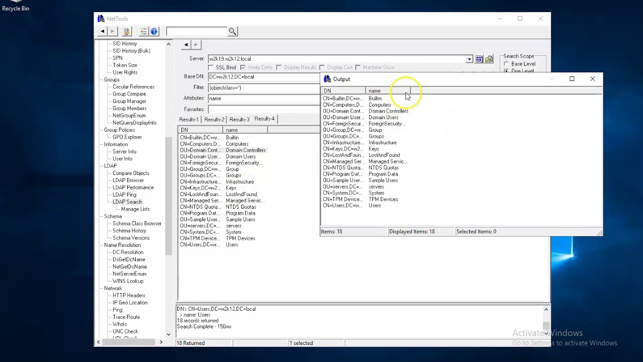Click the Base DN input field
This screenshot has height=362, width=643.
tap(263, 77)
